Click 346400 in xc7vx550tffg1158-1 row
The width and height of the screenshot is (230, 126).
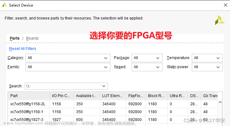[109, 112]
